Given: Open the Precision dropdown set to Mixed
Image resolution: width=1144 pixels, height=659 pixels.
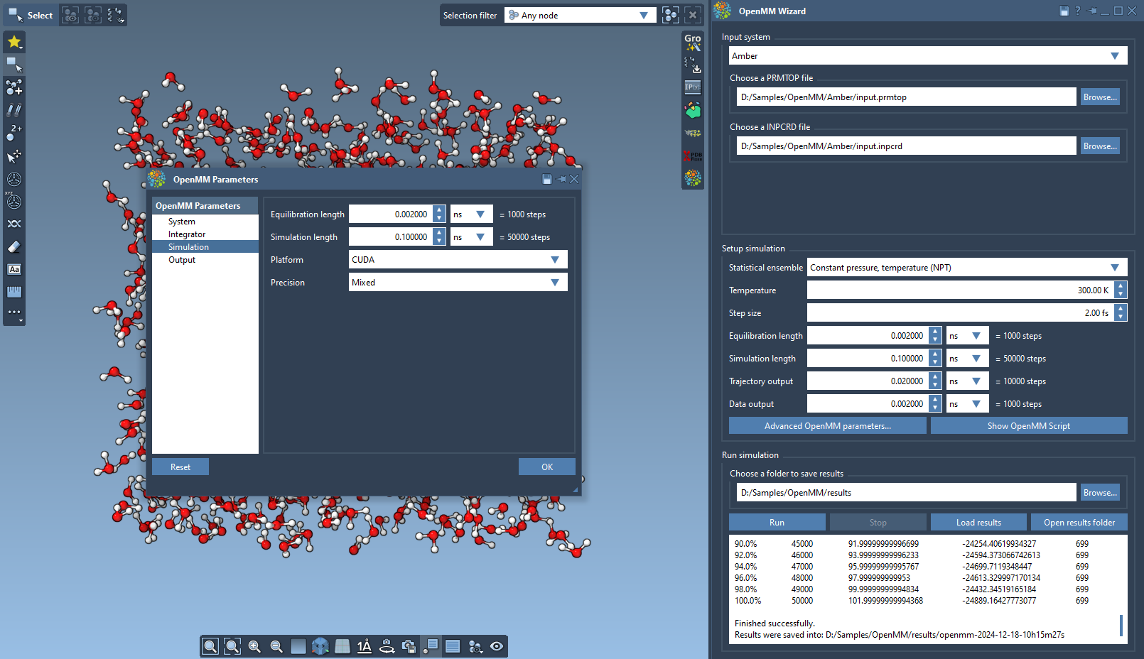Looking at the screenshot, I should pyautogui.click(x=458, y=283).
